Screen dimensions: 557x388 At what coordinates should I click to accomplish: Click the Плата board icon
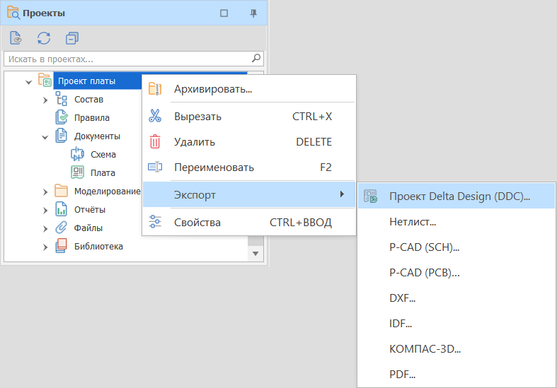coord(77,172)
